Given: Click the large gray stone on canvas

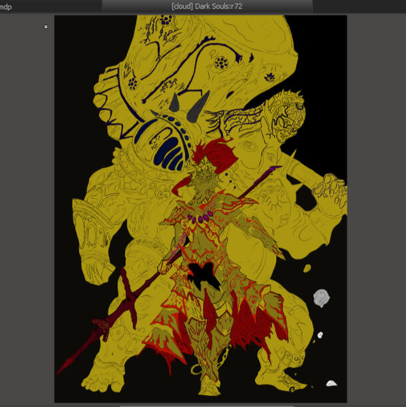Looking at the screenshot, I should (321, 298).
